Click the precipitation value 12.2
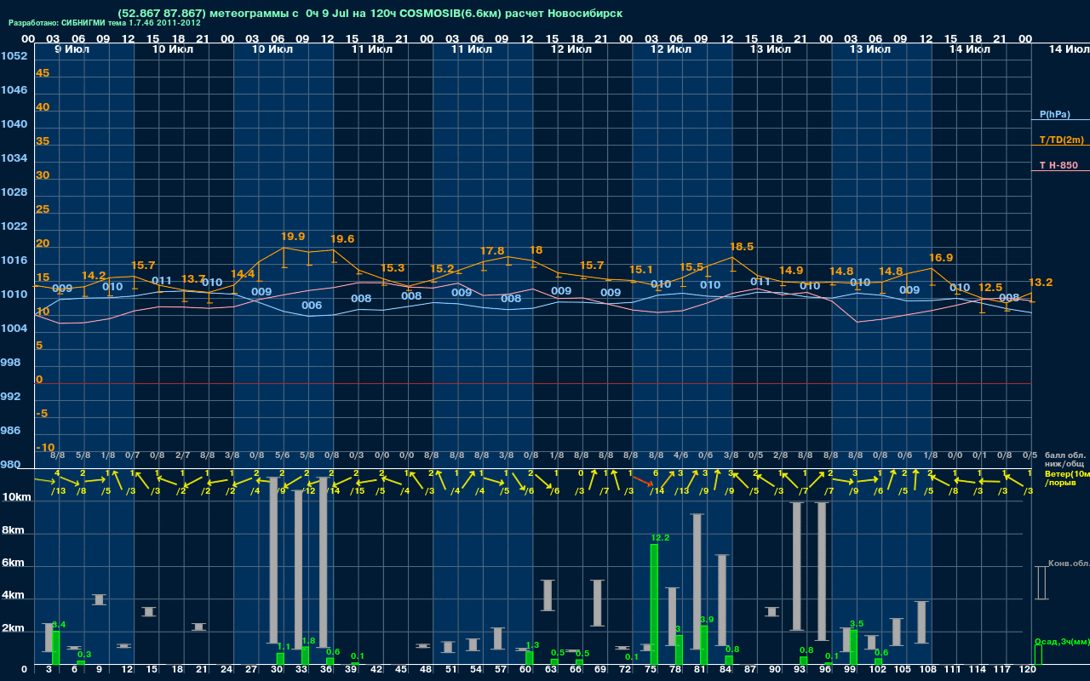This screenshot has width=1090, height=681. pyautogui.click(x=660, y=538)
